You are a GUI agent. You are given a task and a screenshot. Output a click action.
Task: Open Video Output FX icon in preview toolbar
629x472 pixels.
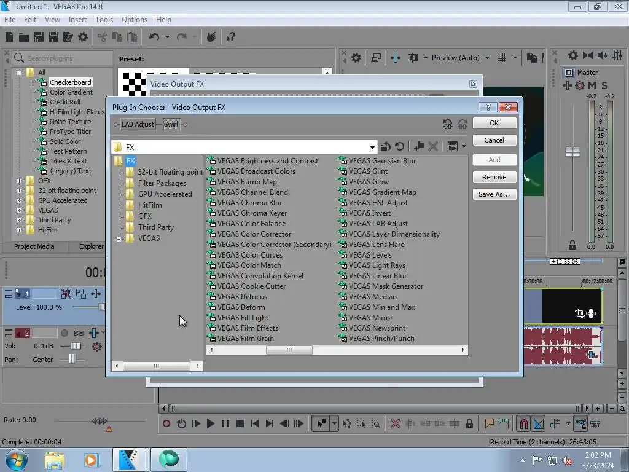396,58
